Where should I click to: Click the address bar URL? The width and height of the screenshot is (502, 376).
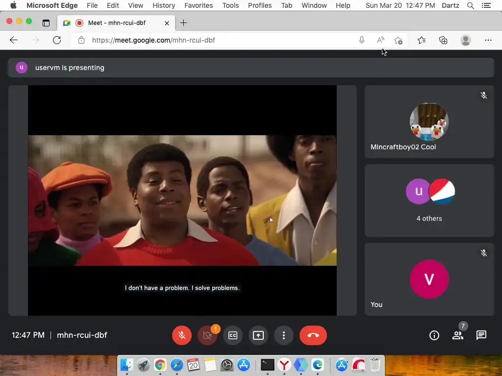pos(153,40)
